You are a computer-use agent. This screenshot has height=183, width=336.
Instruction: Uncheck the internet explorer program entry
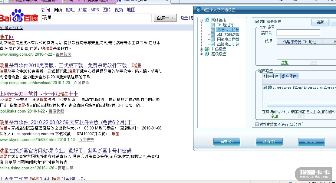click(x=265, y=87)
